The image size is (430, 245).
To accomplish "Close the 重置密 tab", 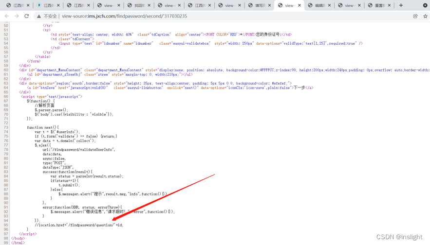I will point(389,5).
